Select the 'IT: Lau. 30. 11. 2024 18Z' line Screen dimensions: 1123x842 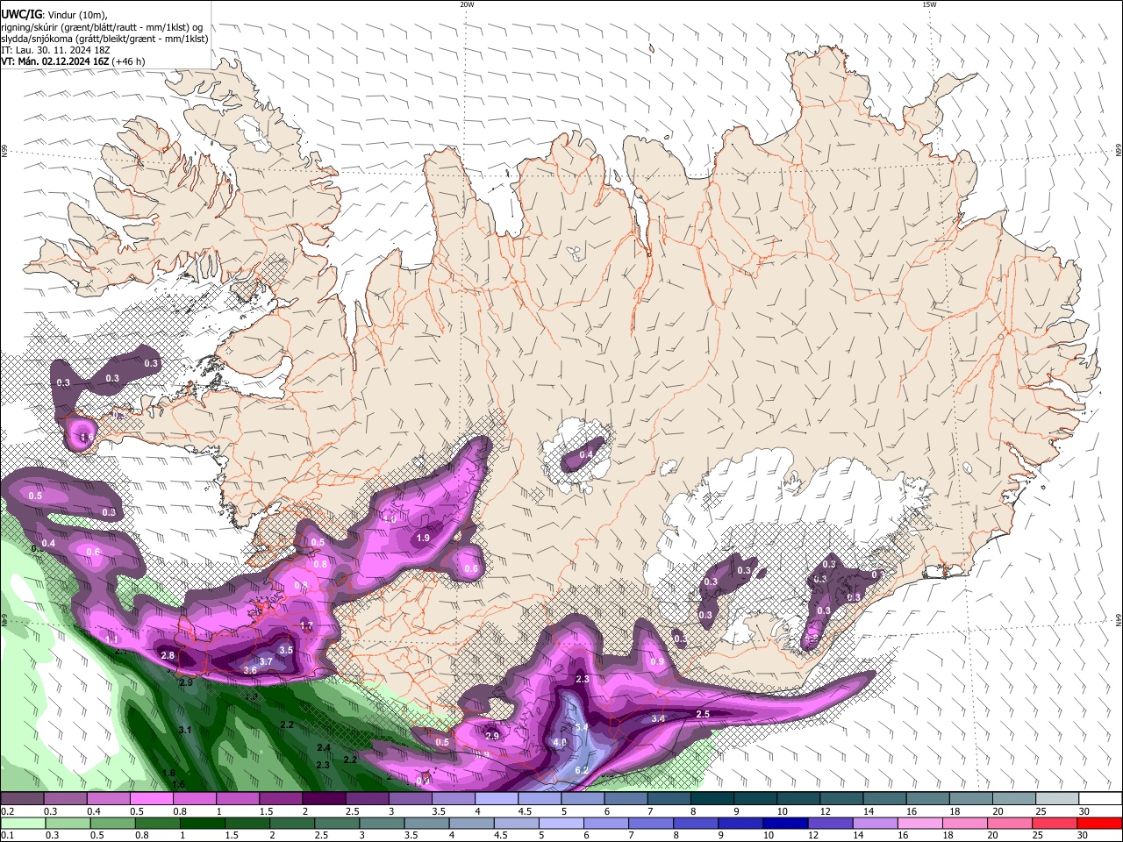[54, 50]
